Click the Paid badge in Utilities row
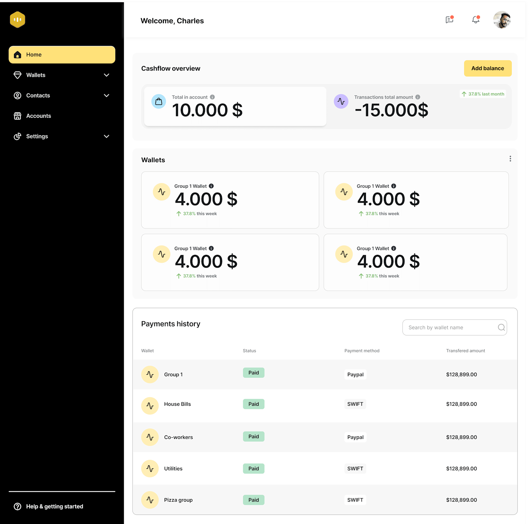The width and height of the screenshot is (529, 524). pyautogui.click(x=253, y=469)
